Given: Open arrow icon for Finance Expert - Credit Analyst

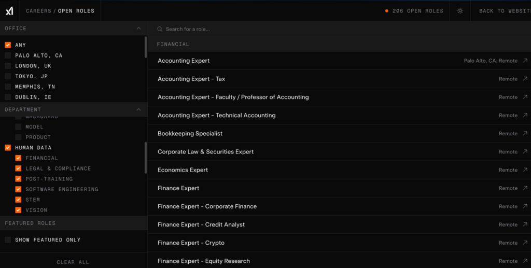Looking at the screenshot, I should tap(525, 224).
